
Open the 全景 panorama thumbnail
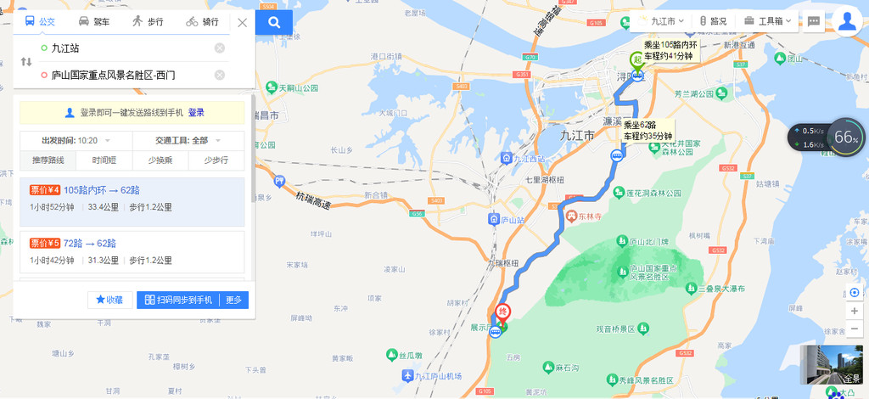(x=832, y=364)
